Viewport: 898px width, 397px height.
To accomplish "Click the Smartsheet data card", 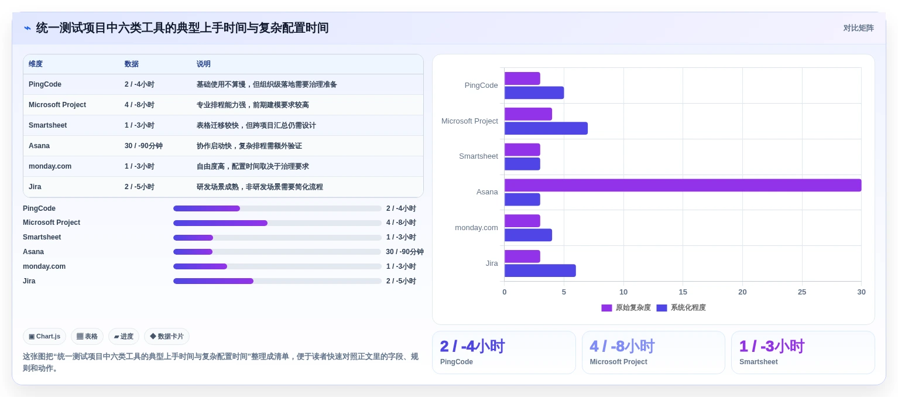I will [x=803, y=352].
